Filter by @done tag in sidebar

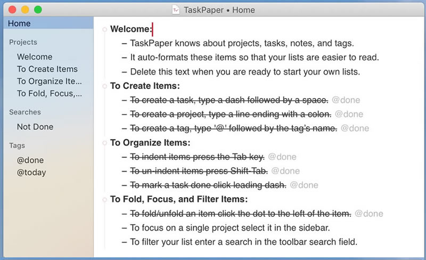30,160
